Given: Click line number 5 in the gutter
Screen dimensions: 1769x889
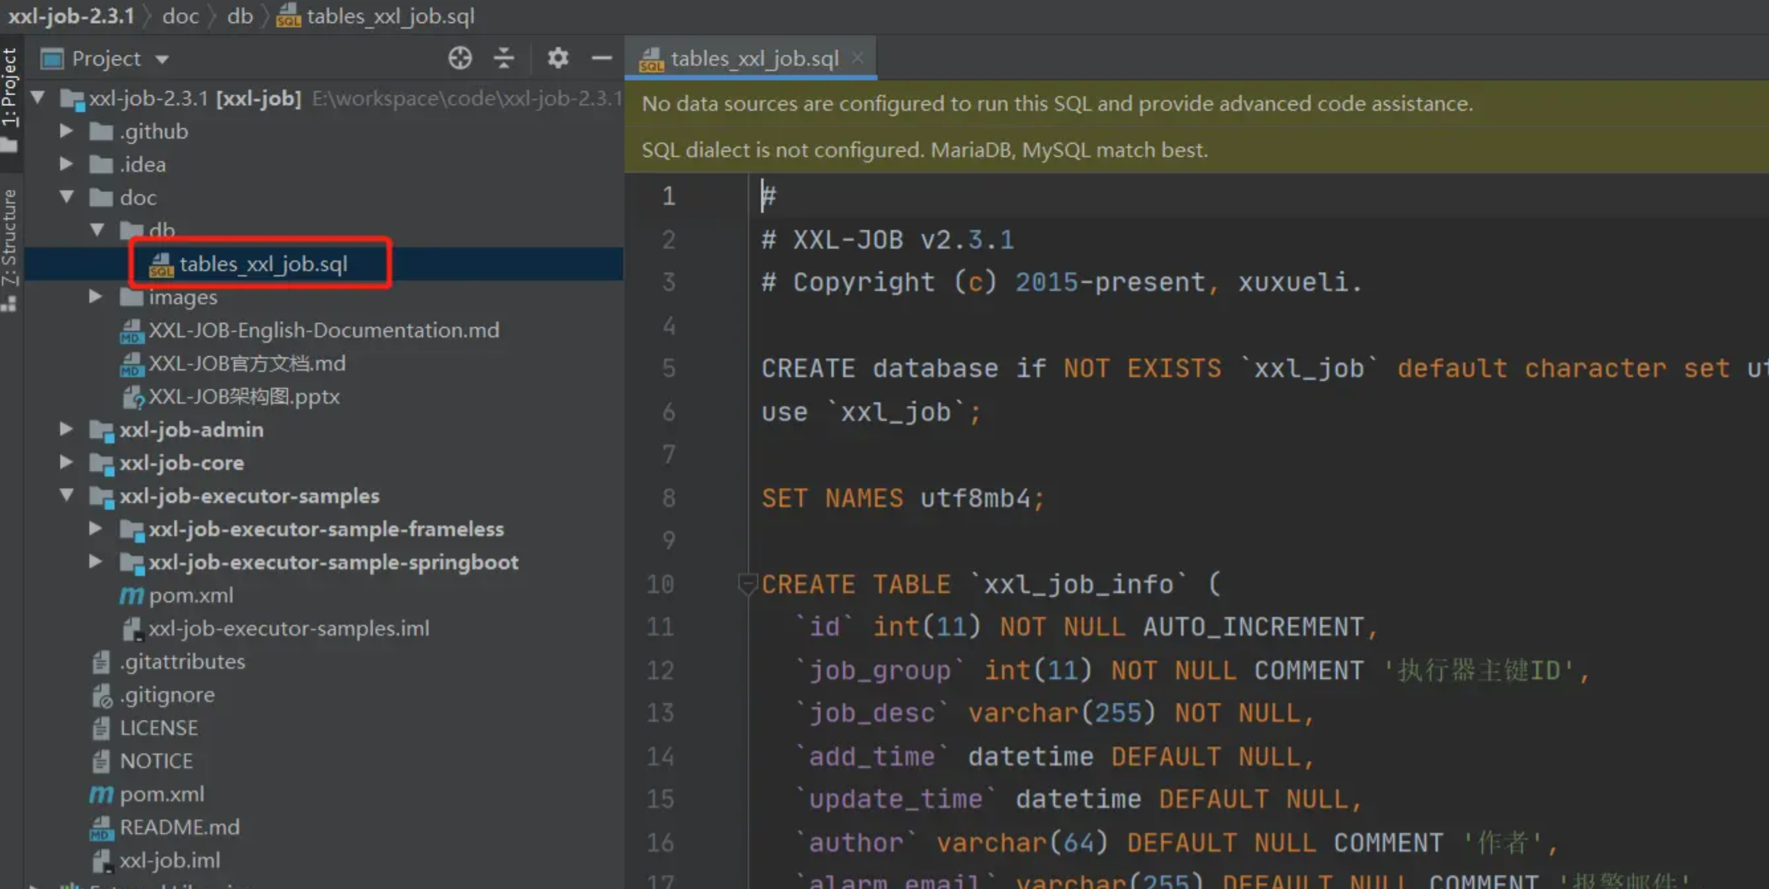Looking at the screenshot, I should pyautogui.click(x=668, y=369).
